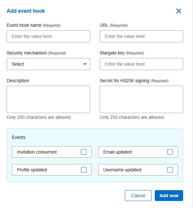Select the Secret for HS256 signing box
Viewport: 193px width, 208px height.
coord(141,99)
